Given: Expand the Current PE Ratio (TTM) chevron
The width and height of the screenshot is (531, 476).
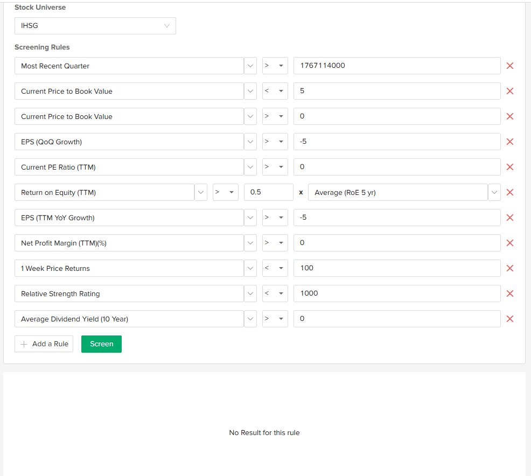Looking at the screenshot, I should tap(250, 167).
